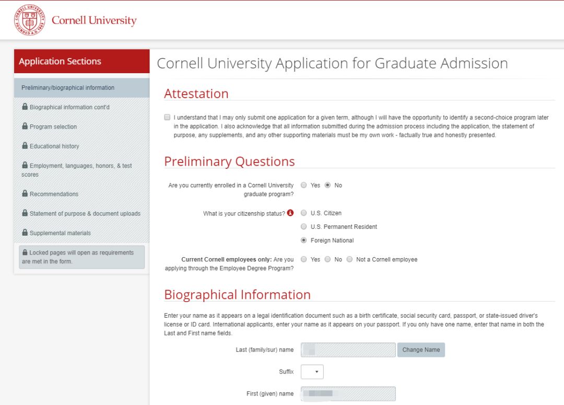Viewport: 564px width, 405px height.
Task: Click the Locked pages will open note
Action: 81,257
